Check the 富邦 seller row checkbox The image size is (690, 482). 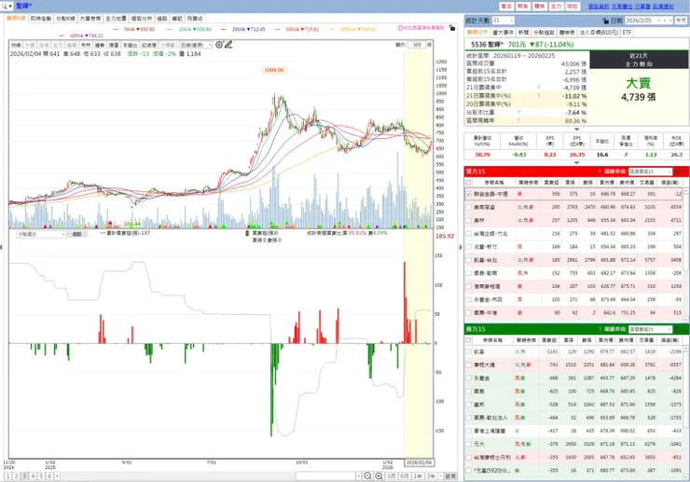[469, 404]
